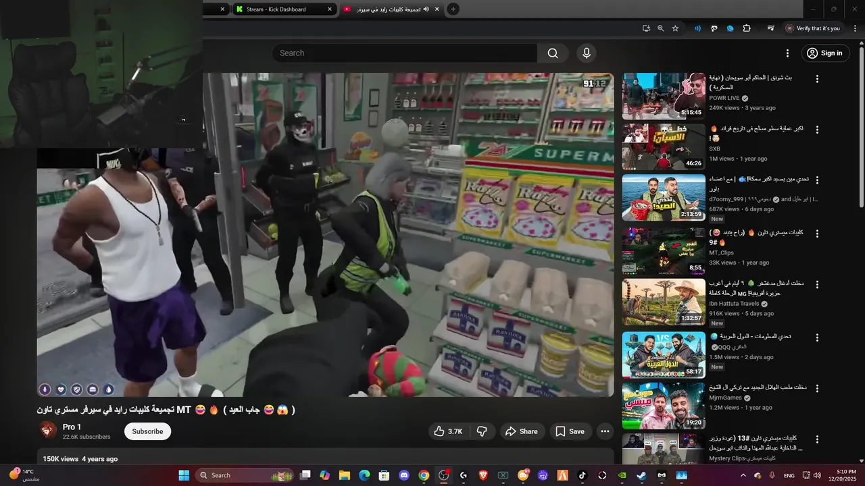
Task: Open options menu for d7oomy_999 video
Action: pos(817,180)
